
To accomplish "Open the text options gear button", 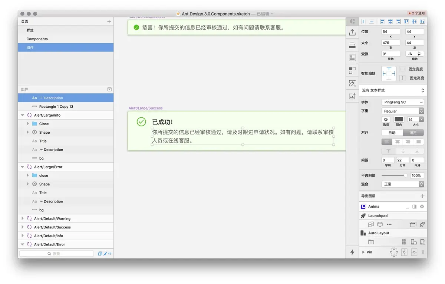I will click(386, 120).
